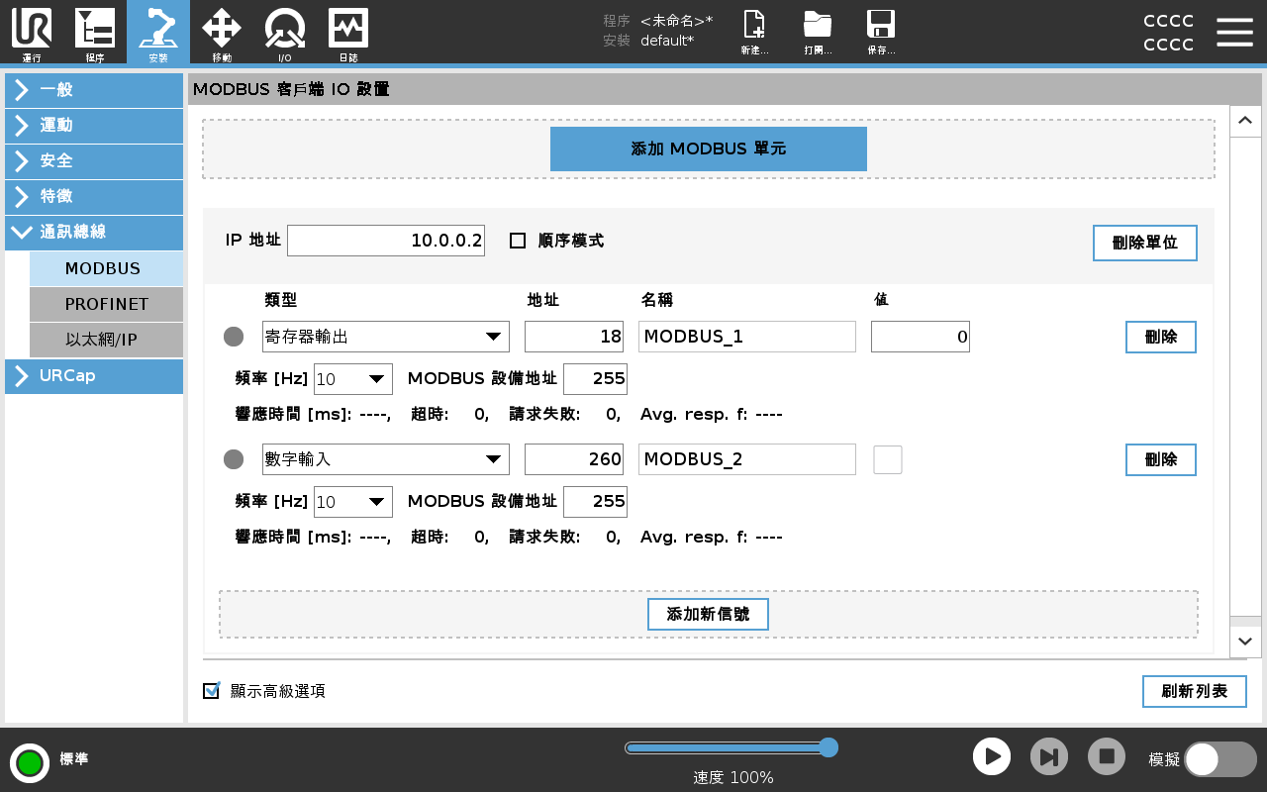Select the 以太網/IP sidebar item
The image size is (1267, 792).
pyautogui.click(x=106, y=341)
